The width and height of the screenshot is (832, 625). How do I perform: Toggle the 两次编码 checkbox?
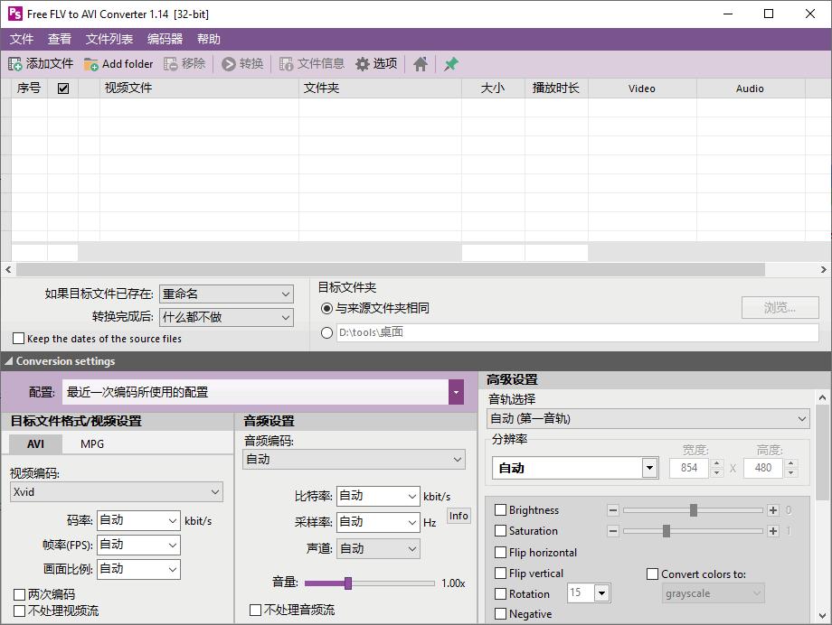coord(19,594)
